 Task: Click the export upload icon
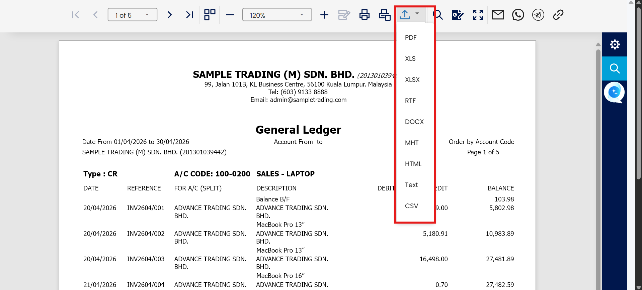[405, 15]
